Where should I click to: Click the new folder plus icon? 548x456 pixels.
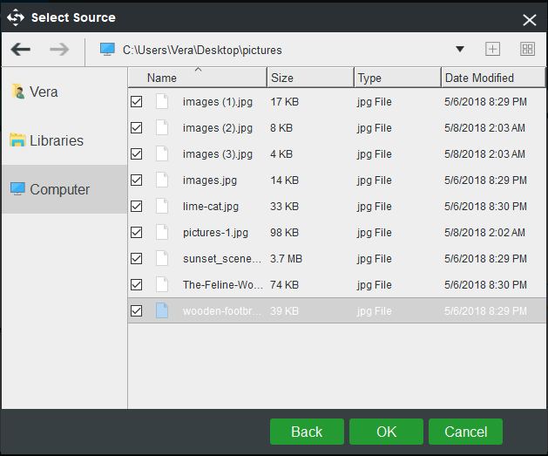click(x=492, y=49)
